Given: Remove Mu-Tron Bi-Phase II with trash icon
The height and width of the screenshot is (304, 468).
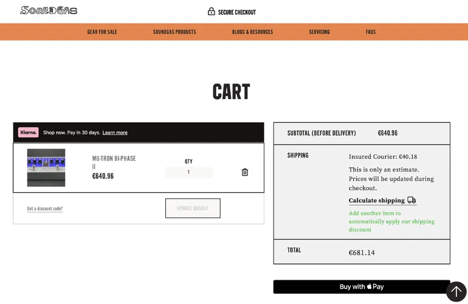Looking at the screenshot, I should (245, 172).
